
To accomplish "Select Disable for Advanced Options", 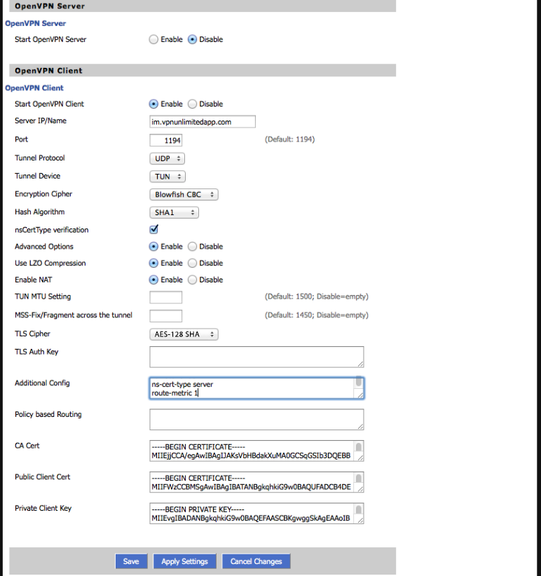I will pos(192,247).
